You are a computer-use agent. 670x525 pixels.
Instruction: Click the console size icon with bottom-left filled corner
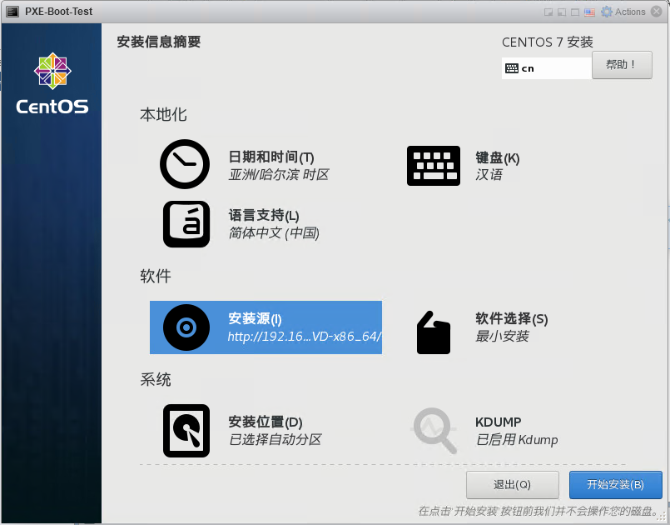[x=562, y=12]
